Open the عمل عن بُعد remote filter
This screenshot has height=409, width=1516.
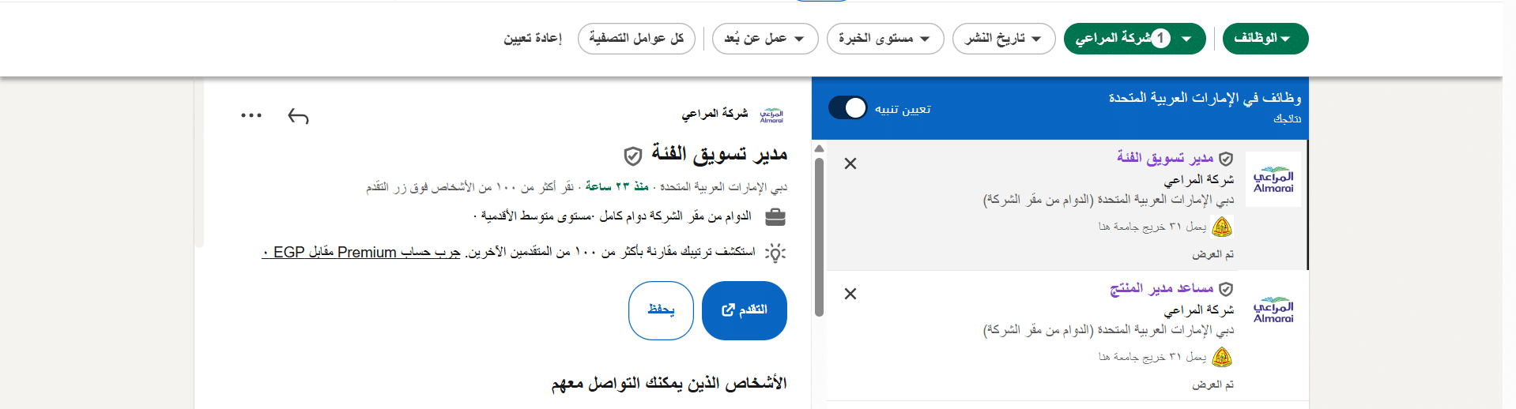765,39
